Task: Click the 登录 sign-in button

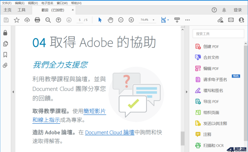Action: click(238, 10)
